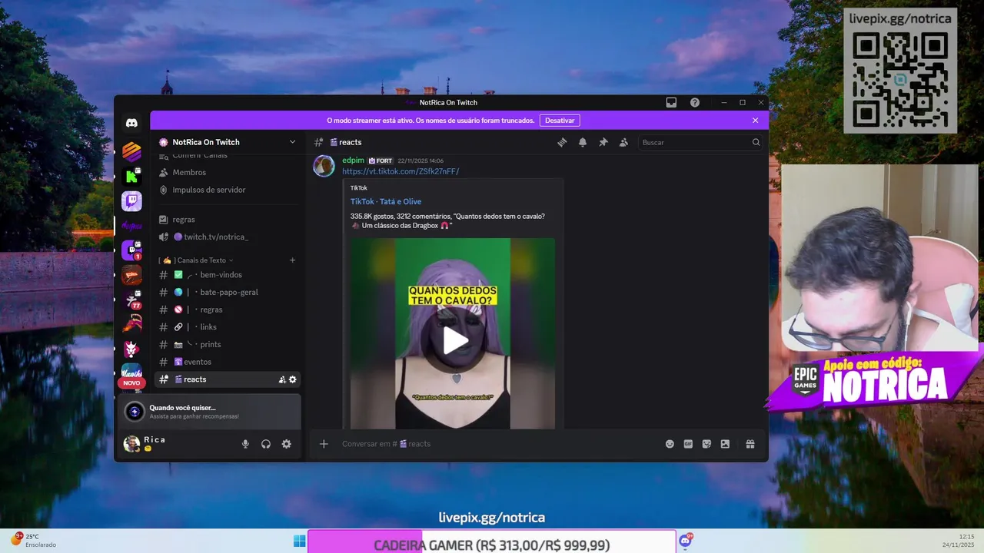The width and height of the screenshot is (984, 553).
Task: Click the plus attachment button in the message bar
Action: (324, 444)
